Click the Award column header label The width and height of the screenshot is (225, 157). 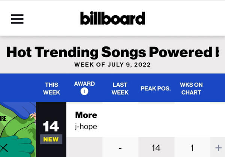(84, 84)
